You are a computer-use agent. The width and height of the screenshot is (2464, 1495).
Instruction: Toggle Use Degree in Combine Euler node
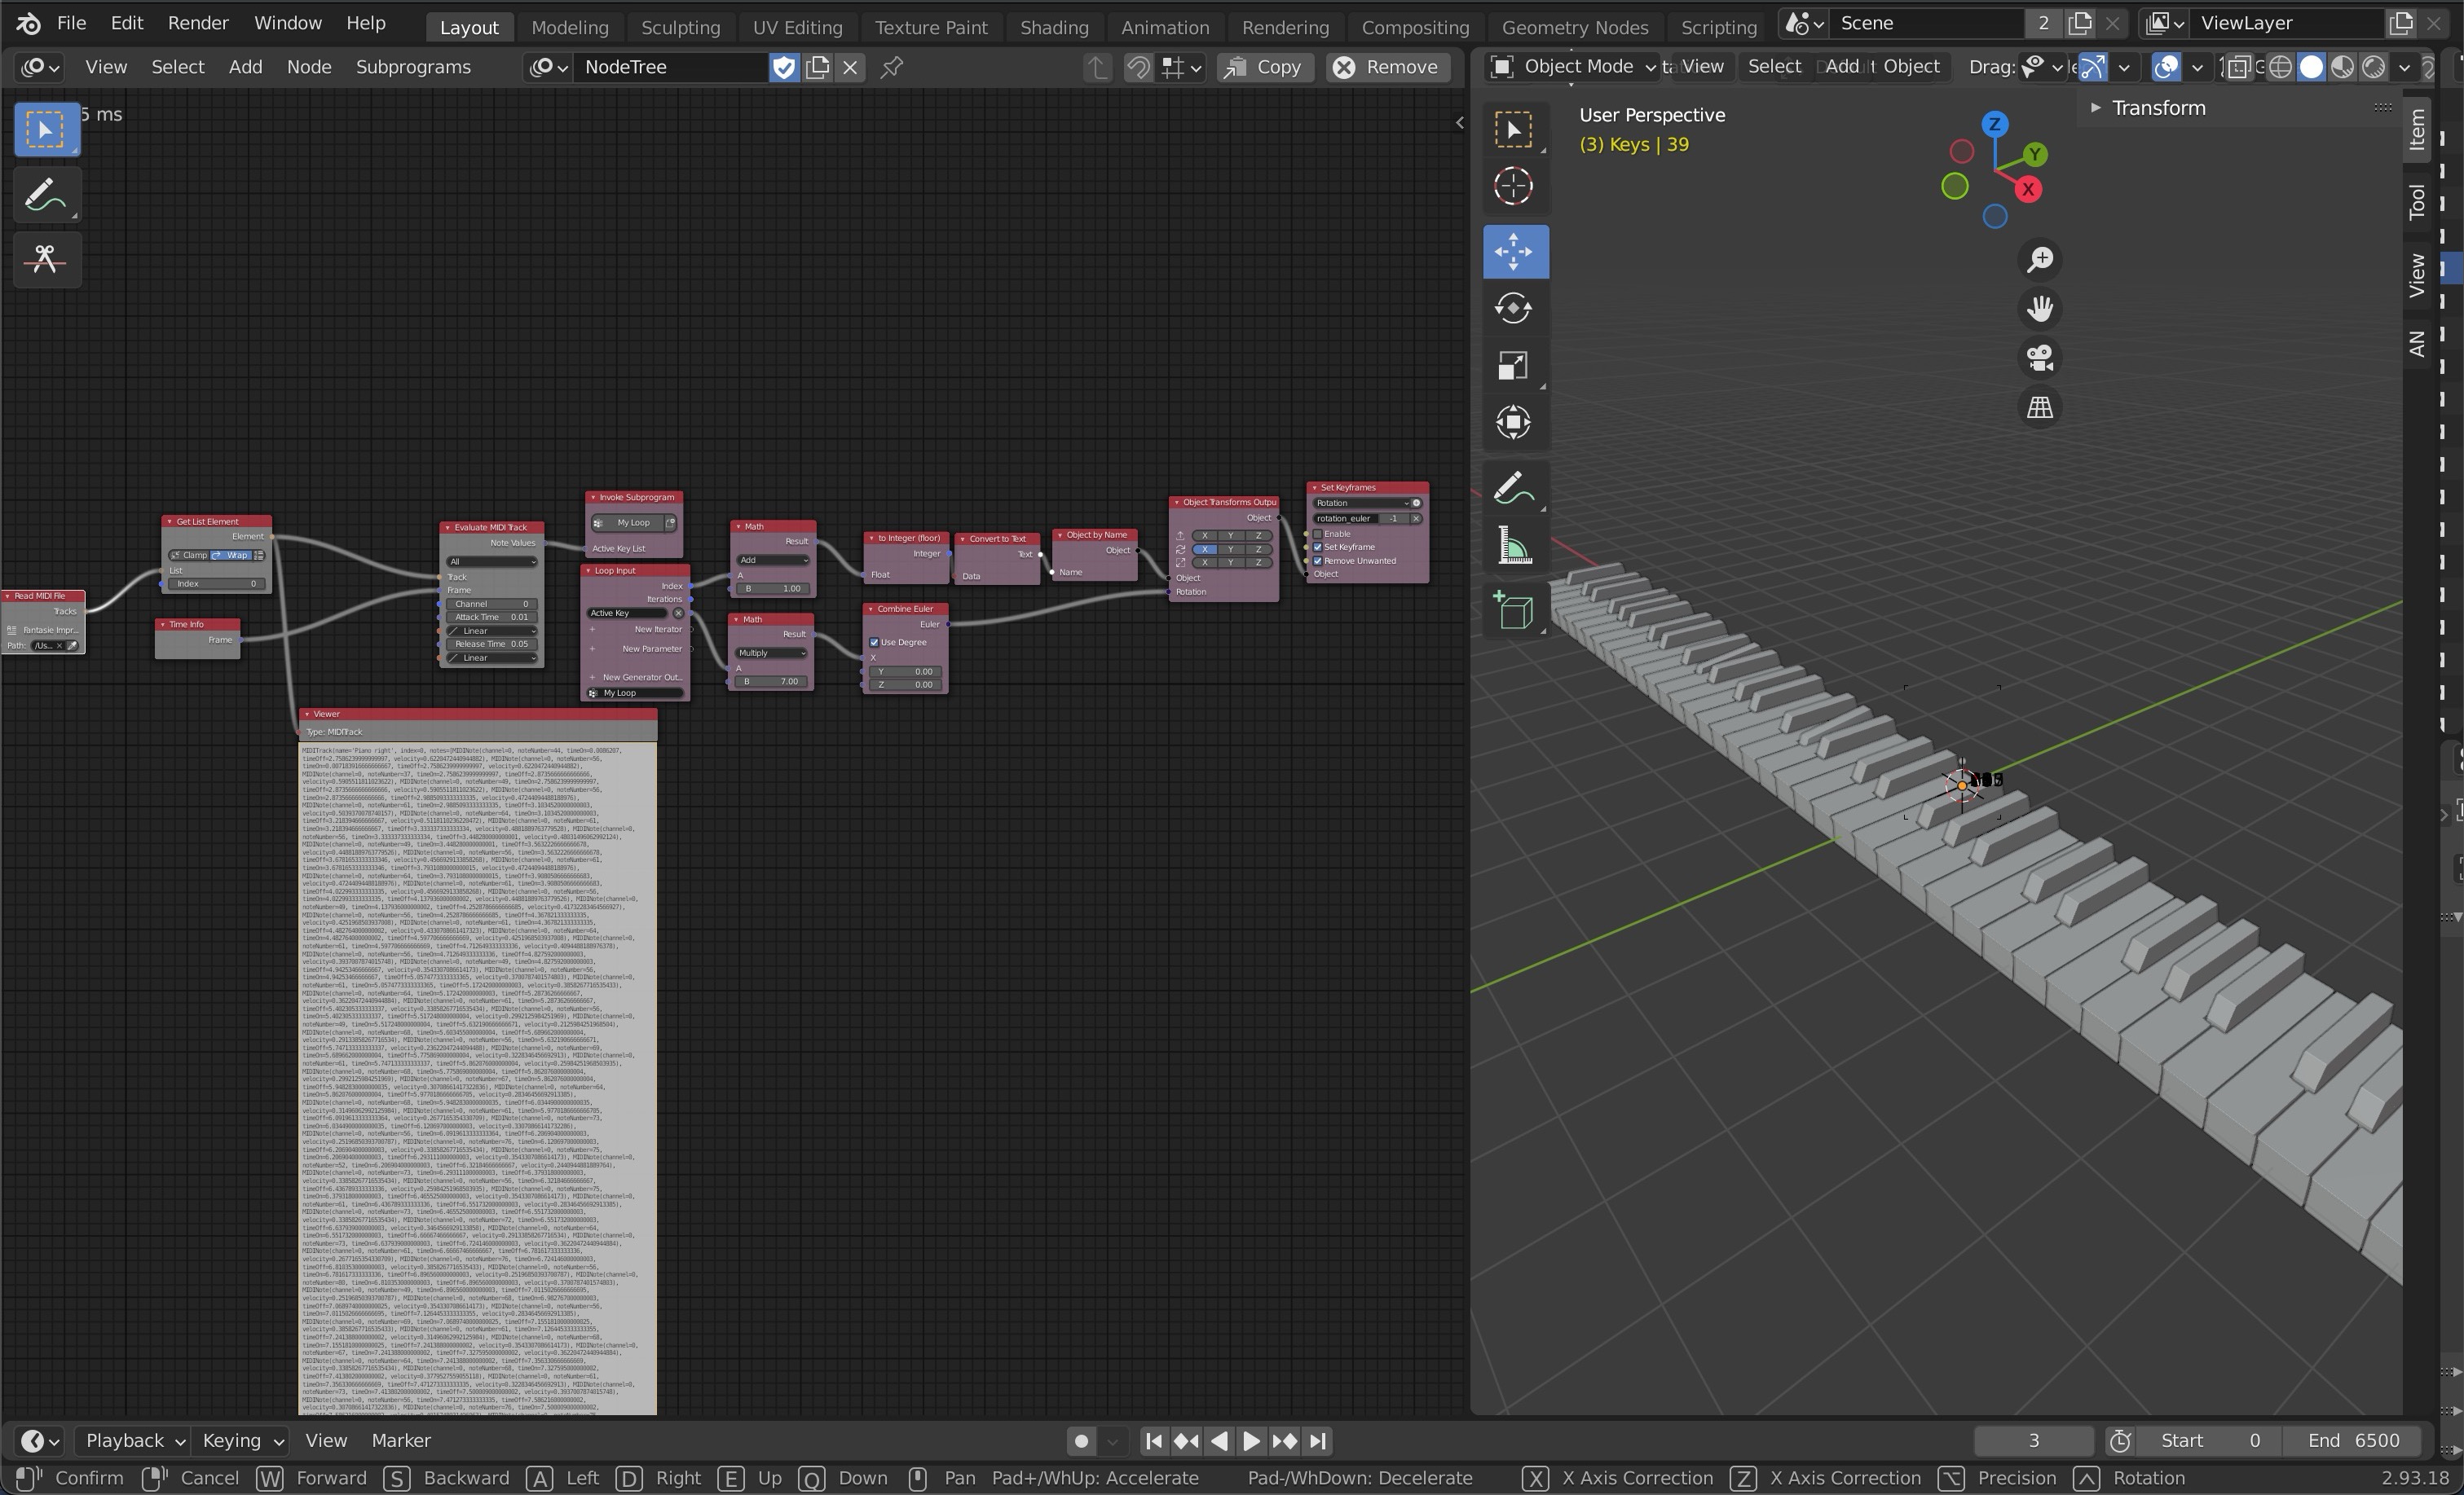874,643
